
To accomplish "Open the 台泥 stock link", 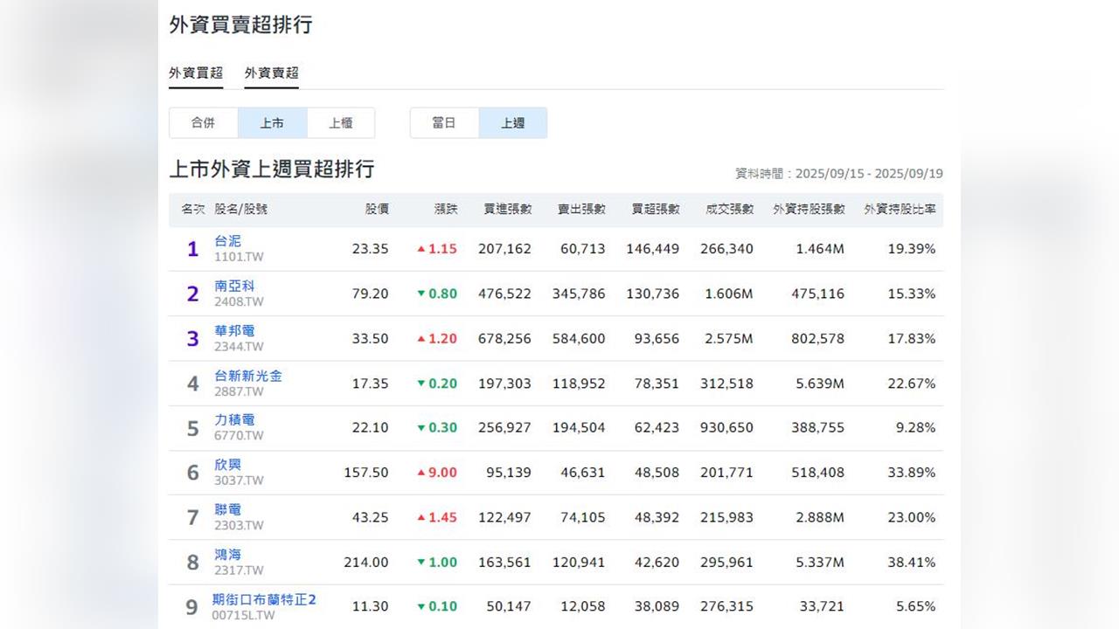I will click(227, 241).
